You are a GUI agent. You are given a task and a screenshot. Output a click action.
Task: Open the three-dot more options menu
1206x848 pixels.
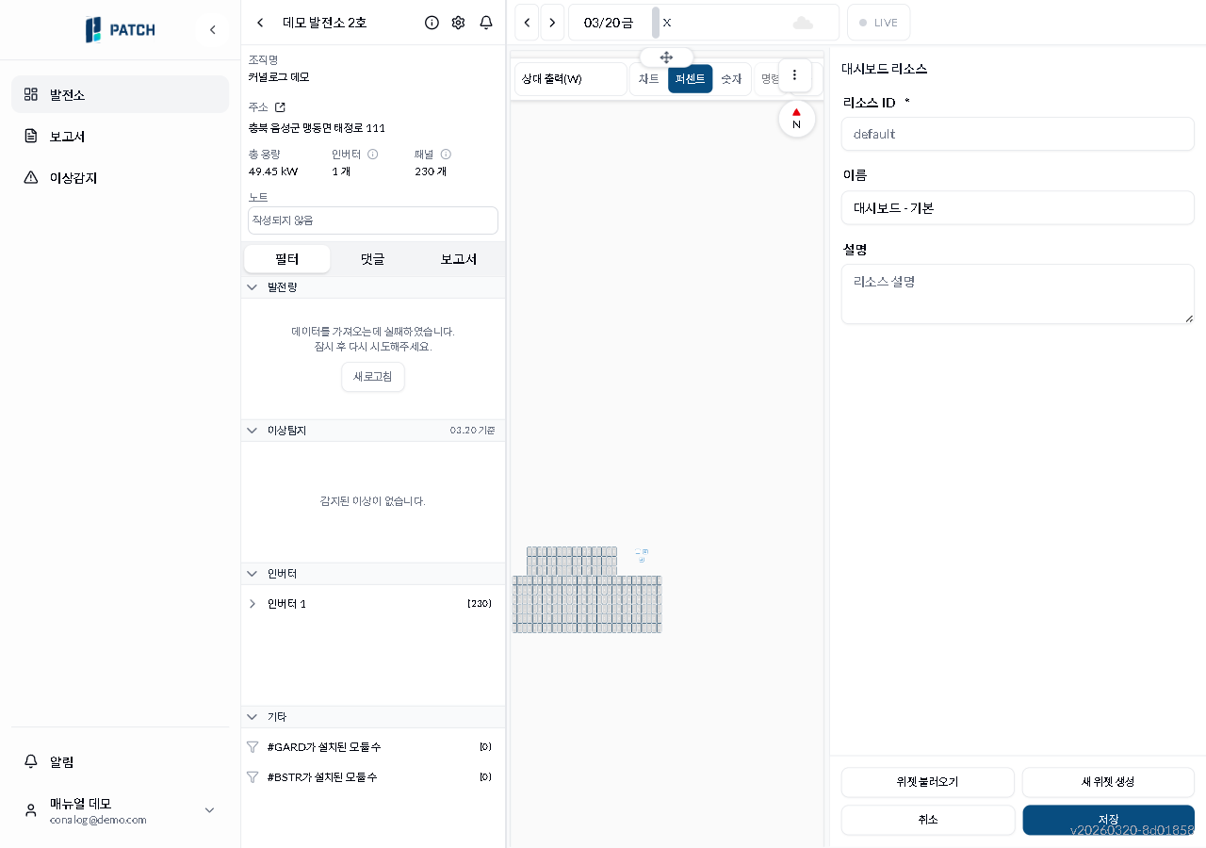click(x=794, y=75)
